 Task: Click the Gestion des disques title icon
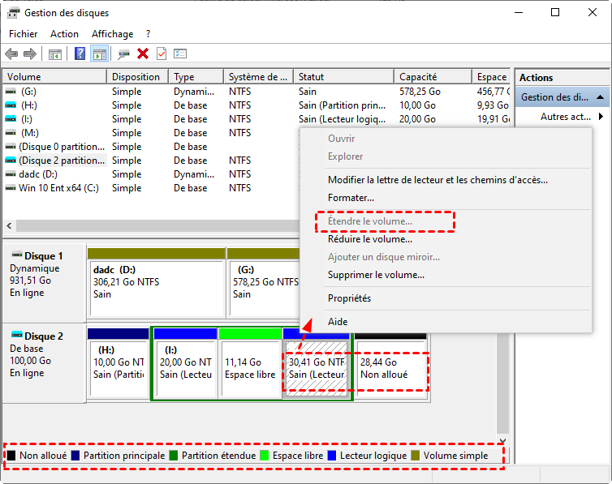(x=13, y=13)
